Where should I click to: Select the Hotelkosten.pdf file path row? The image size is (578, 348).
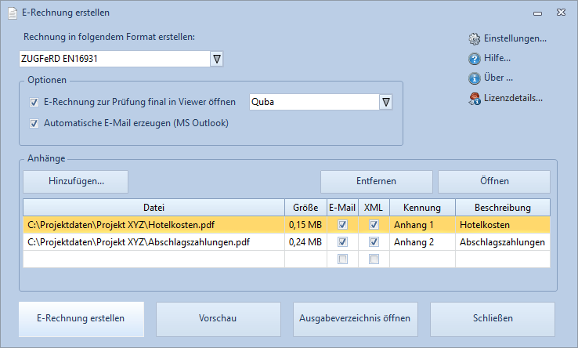point(154,224)
